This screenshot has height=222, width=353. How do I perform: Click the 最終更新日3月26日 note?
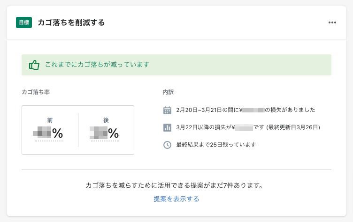[x=293, y=127]
